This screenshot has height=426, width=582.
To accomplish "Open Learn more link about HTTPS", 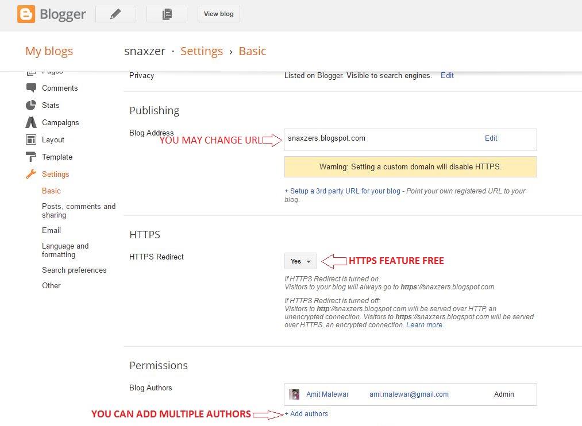I will click(424, 325).
